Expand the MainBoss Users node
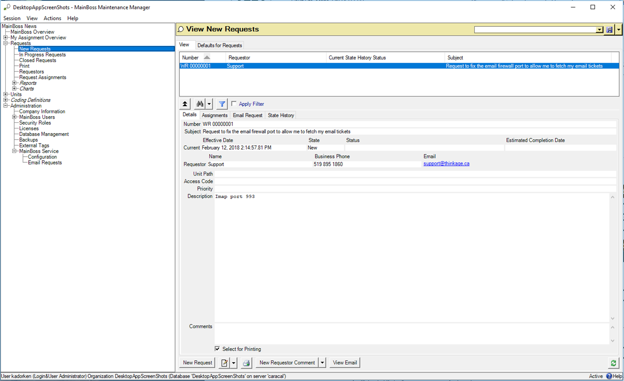The height and width of the screenshot is (381, 624). 15,117
